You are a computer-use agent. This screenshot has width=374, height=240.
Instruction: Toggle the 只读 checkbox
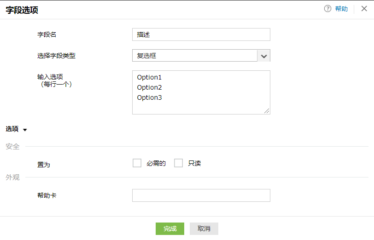tap(179, 163)
